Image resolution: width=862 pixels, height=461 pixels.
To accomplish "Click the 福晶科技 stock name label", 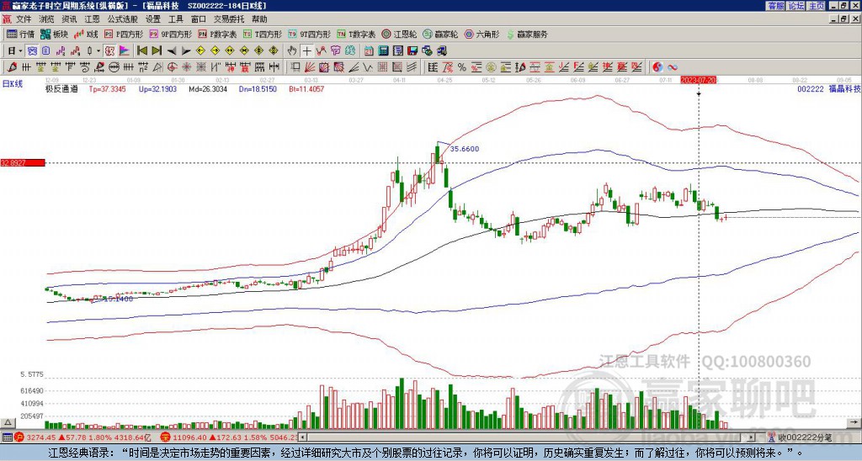I will click(x=844, y=88).
